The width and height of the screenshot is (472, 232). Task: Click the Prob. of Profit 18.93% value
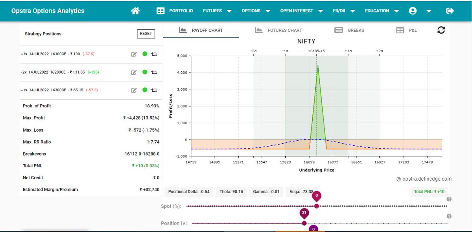click(152, 106)
